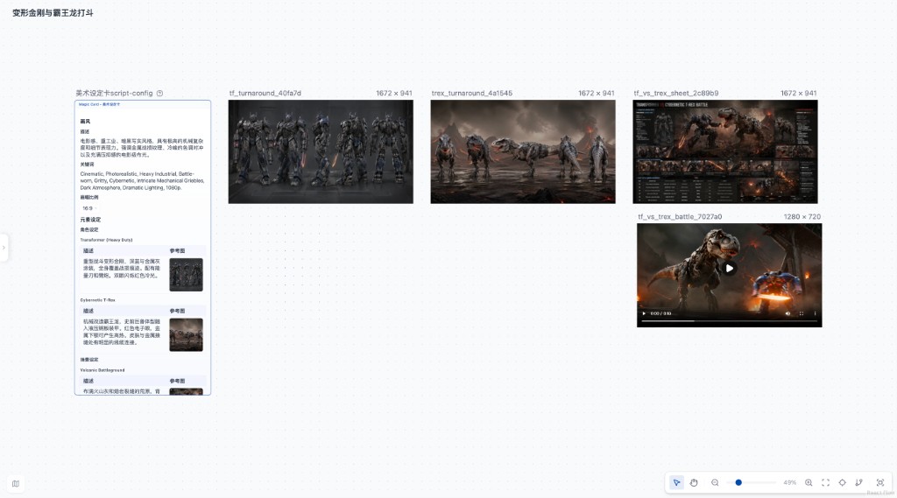This screenshot has height=498, width=897.
Task: Open Cybernetic T-Rex reference image
Action: (x=186, y=334)
